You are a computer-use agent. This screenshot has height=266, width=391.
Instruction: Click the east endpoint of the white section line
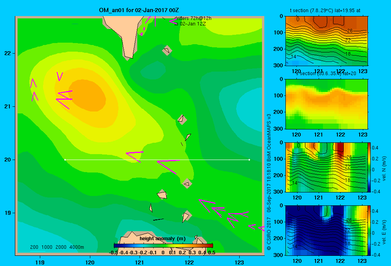coord(249,160)
